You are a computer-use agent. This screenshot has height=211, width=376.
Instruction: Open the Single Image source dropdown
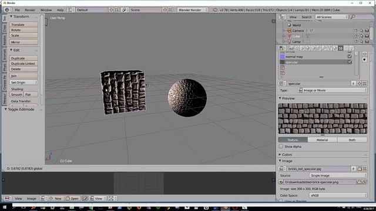point(338,175)
